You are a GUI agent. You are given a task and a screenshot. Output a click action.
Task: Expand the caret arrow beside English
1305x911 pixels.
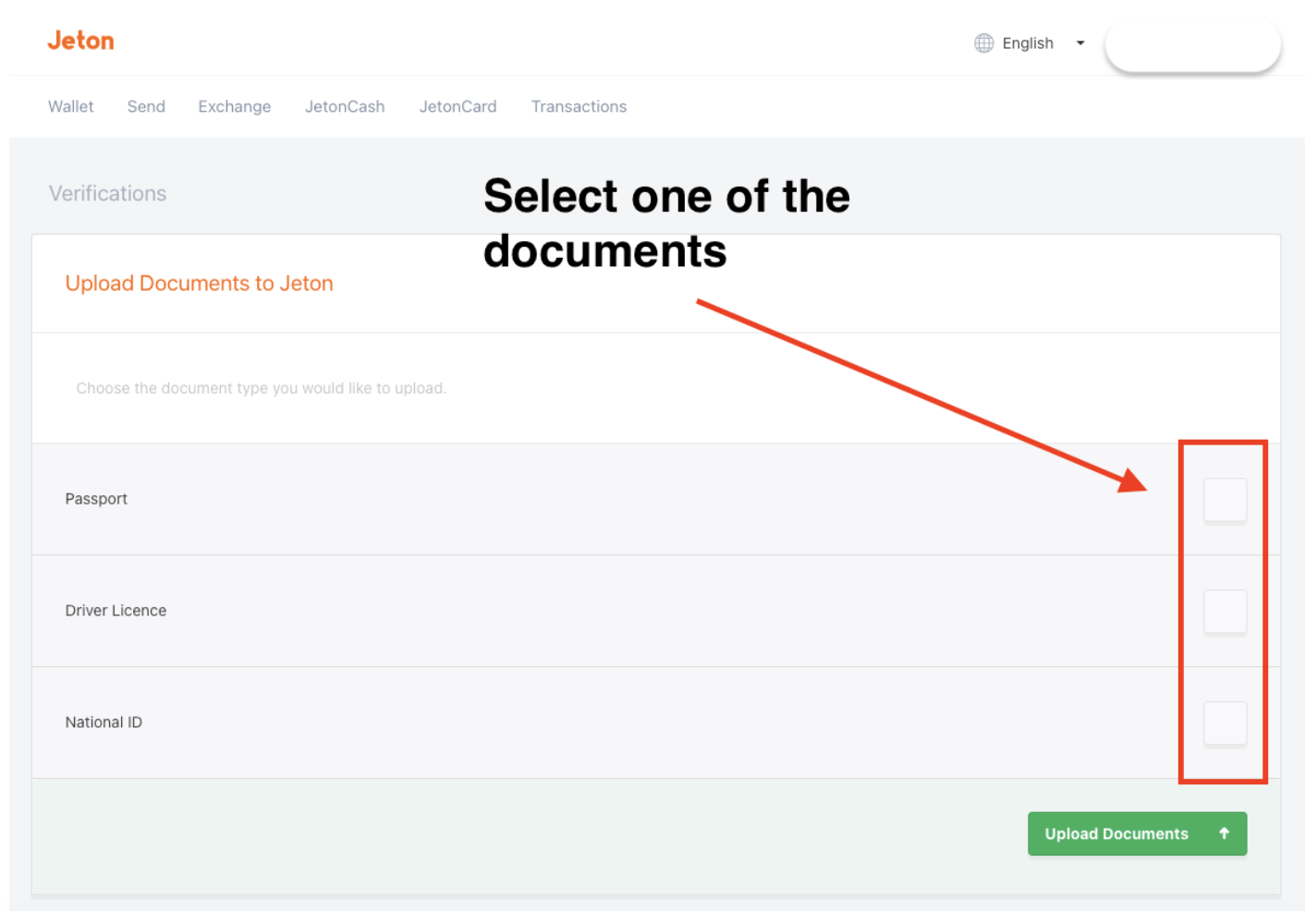[1080, 43]
